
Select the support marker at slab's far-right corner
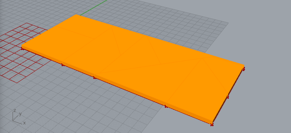click(x=244, y=69)
